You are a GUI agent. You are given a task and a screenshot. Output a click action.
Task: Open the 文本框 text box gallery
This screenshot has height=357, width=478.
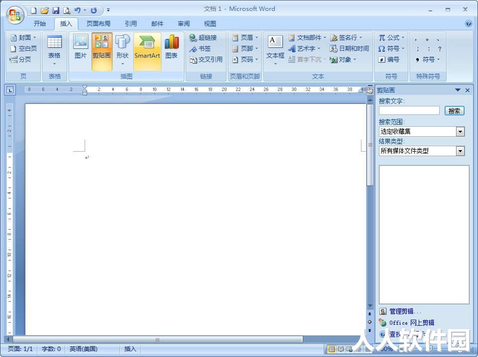coord(275,51)
